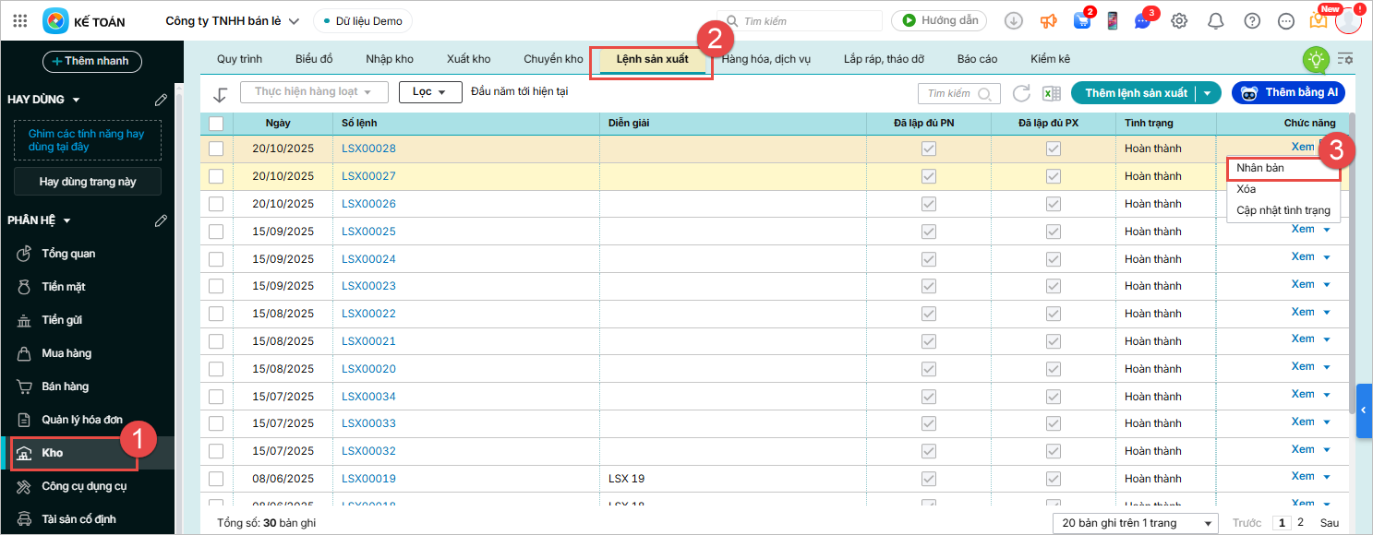Refresh the production order list
Viewport: 1373px width, 535px height.
pyautogui.click(x=1021, y=93)
